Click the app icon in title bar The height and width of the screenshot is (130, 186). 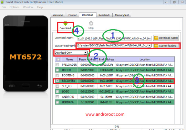pyautogui.click(x=2, y=2)
